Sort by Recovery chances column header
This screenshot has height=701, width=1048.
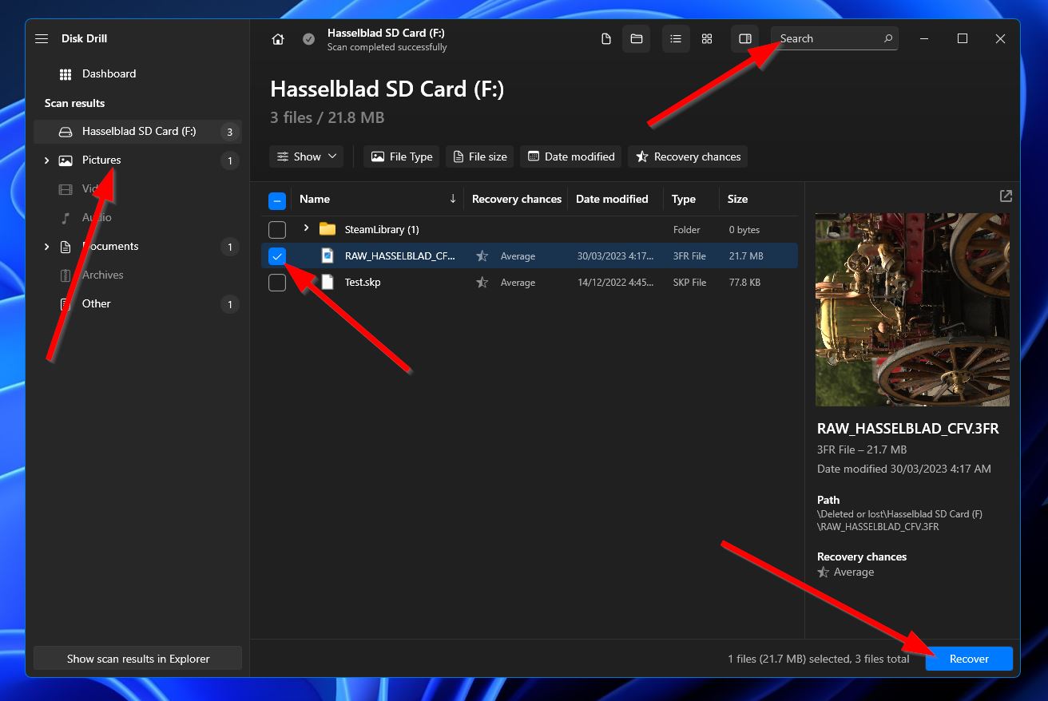517,200
